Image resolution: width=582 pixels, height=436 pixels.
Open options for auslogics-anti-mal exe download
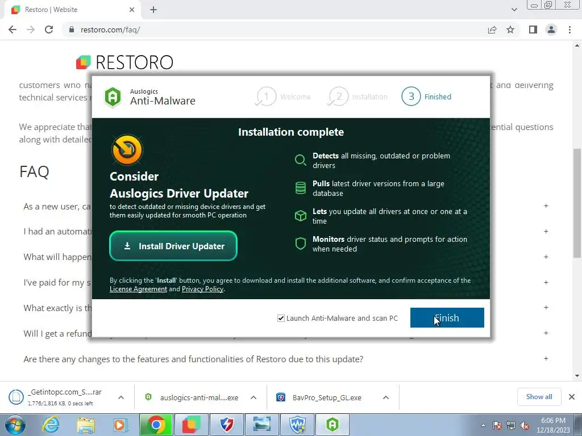pyautogui.click(x=253, y=397)
